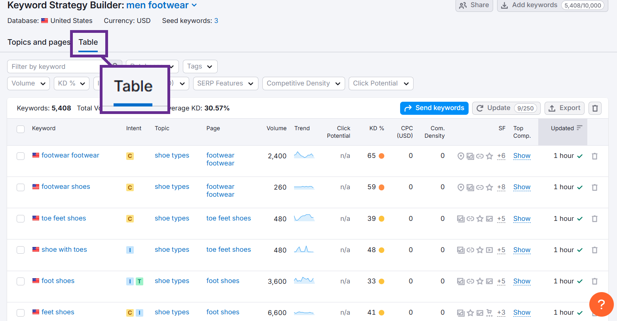Tick the 'toe feet shoes' row checkbox

pyautogui.click(x=21, y=218)
